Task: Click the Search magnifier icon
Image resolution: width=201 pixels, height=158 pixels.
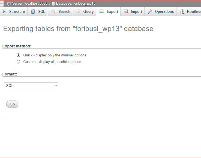Action: (x=53, y=11)
